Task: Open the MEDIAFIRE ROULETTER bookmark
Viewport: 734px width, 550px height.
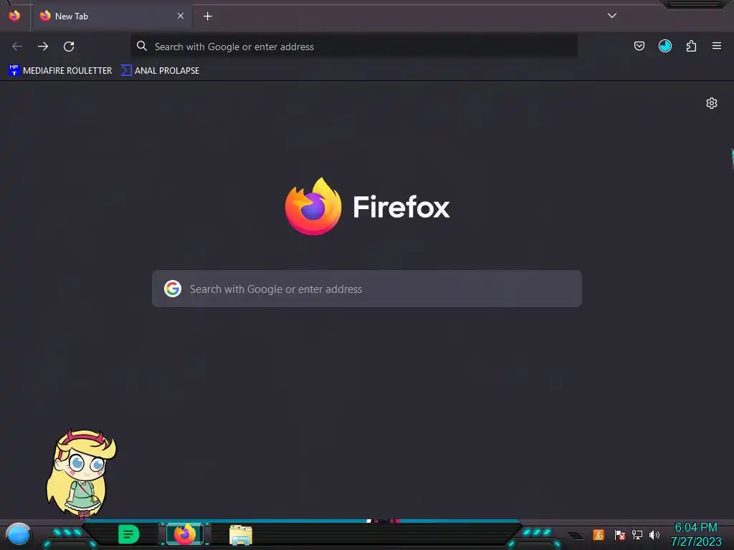Action: point(60,71)
